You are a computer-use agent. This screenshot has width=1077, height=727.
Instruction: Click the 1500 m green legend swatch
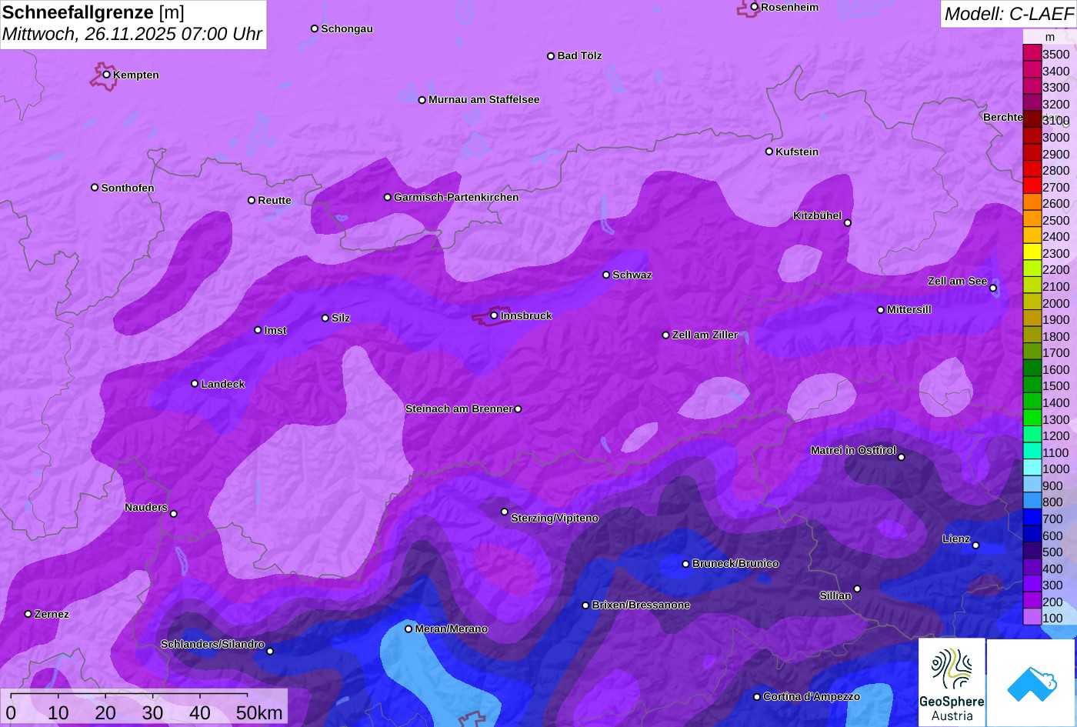(x=1032, y=385)
